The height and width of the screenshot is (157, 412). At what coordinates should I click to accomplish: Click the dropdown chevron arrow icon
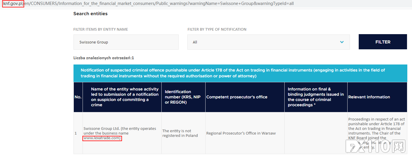pos(342,42)
